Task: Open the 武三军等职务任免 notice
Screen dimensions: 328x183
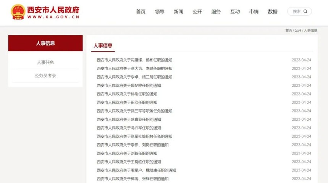Action: pos(134,111)
